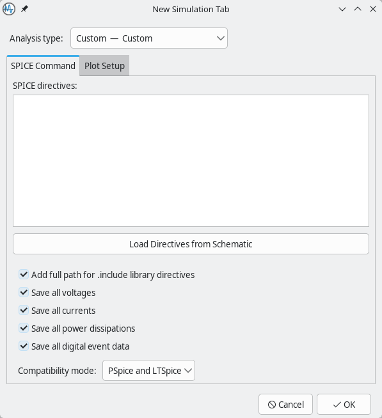Click Load Directives from Schematic button

click(191, 244)
